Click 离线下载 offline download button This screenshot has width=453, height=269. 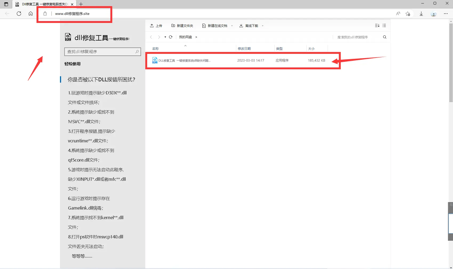(x=249, y=26)
